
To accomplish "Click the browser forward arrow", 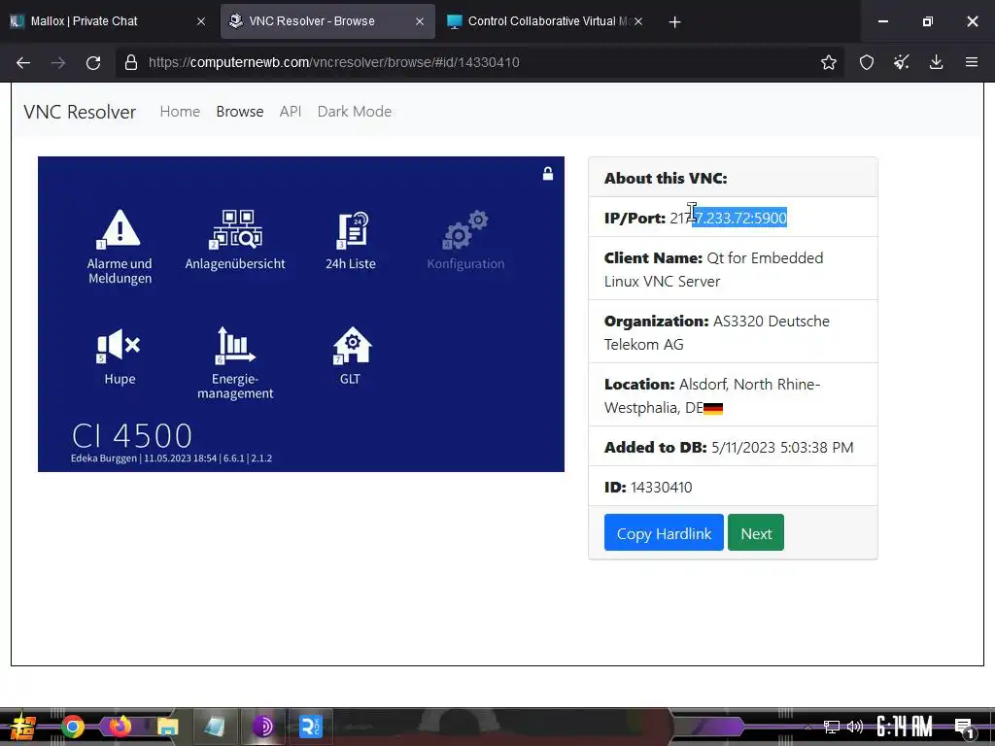I will coord(58,62).
